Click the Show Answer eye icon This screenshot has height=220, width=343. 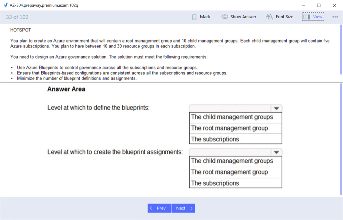point(225,17)
